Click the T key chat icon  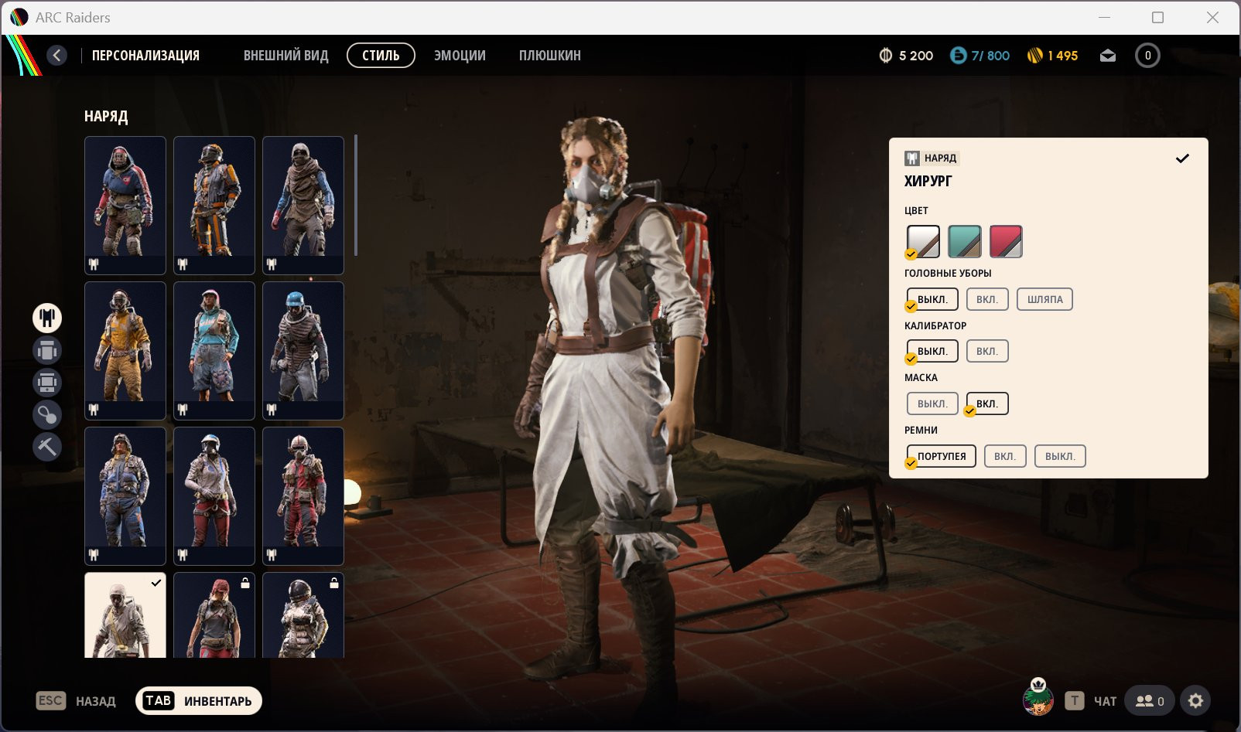coord(1075,701)
